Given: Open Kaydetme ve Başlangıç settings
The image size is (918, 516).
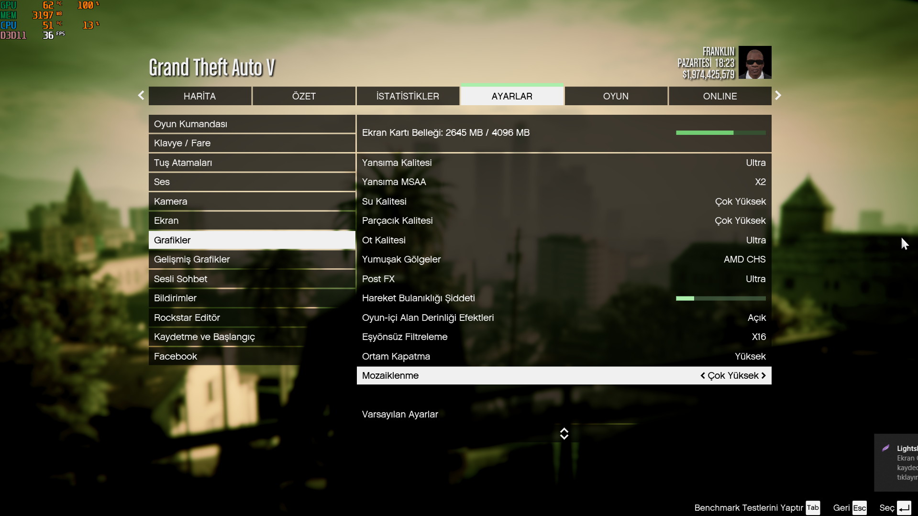Looking at the screenshot, I should (252, 337).
